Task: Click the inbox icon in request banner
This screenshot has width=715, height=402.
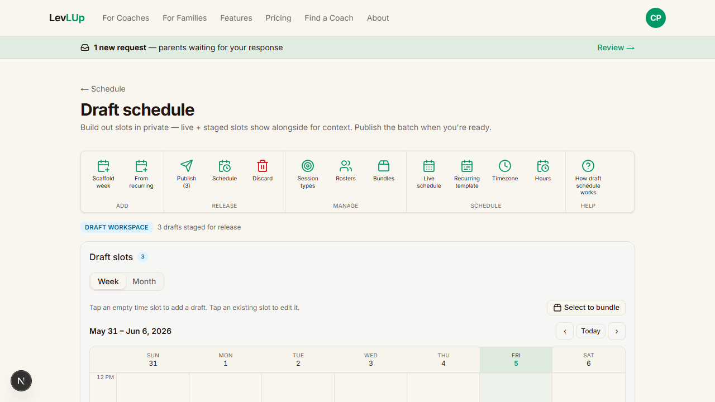Action: point(85,47)
